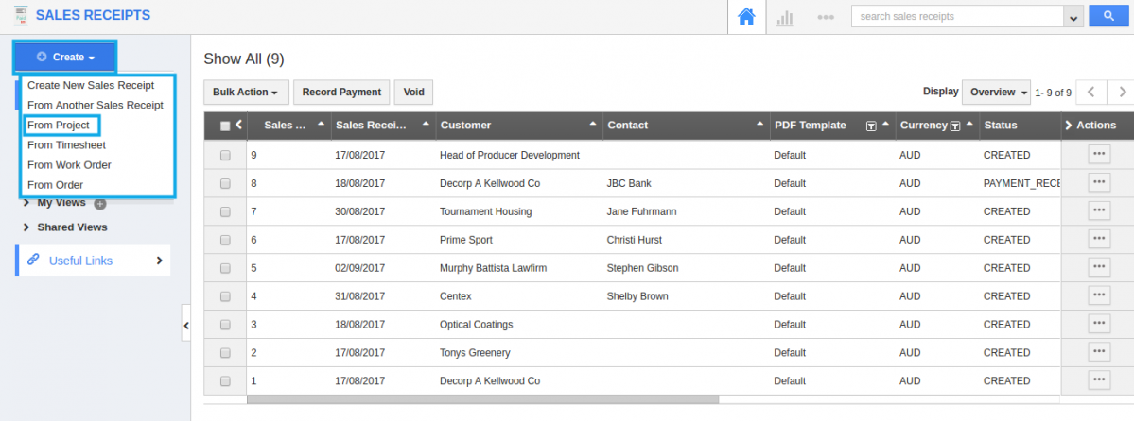Select From Project in Create menu
Viewport: 1134px width, 421px height.
pyautogui.click(x=59, y=125)
